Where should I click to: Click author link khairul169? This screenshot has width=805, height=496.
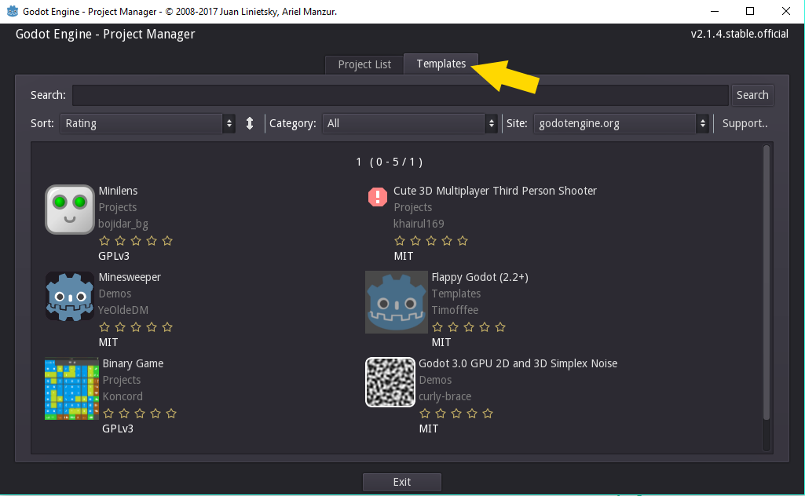coord(419,224)
